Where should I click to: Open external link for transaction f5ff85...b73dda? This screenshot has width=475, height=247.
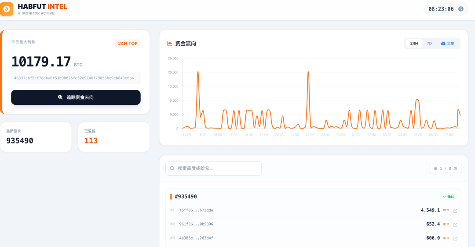[x=455, y=210]
